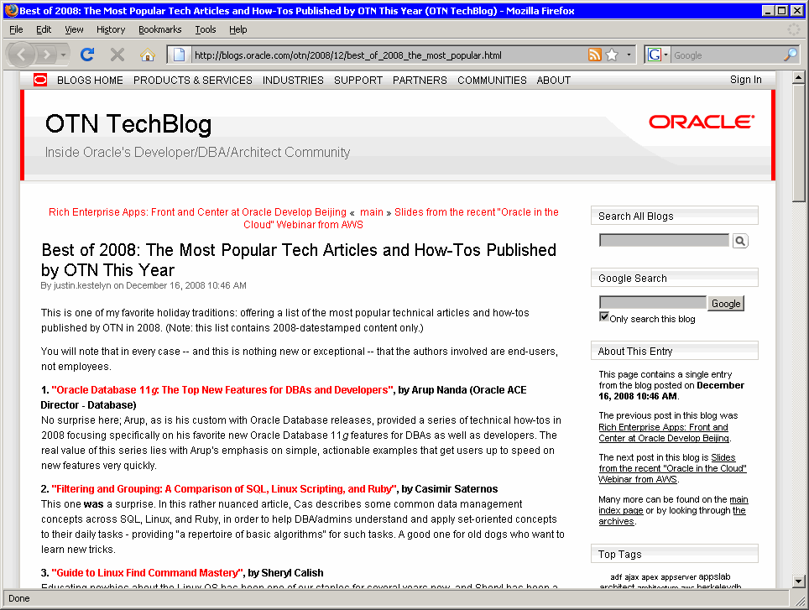Open the sidebar Slides from the recent Oracle in the Cloud link
The height and width of the screenshot is (610, 809).
[672, 468]
